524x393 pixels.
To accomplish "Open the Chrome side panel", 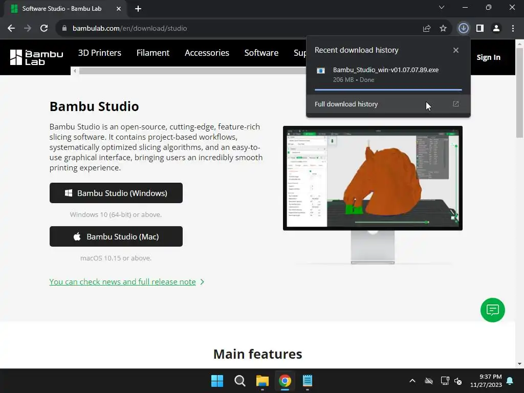I will [480, 29].
